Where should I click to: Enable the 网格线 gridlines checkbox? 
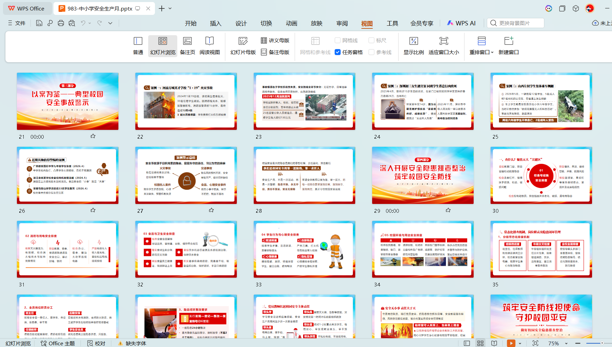[338, 40]
